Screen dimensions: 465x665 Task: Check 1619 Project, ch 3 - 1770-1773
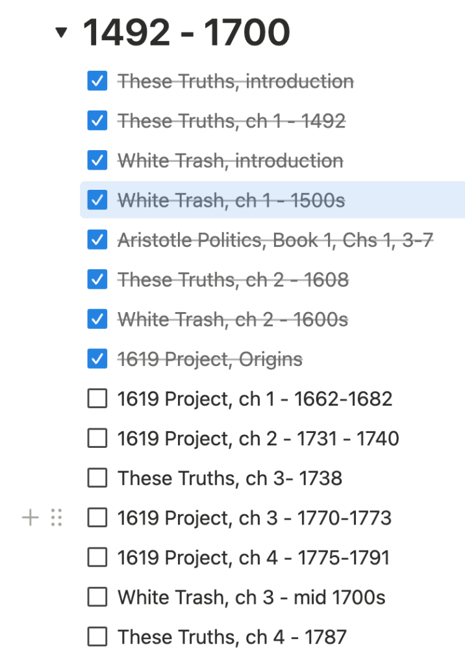(x=97, y=518)
